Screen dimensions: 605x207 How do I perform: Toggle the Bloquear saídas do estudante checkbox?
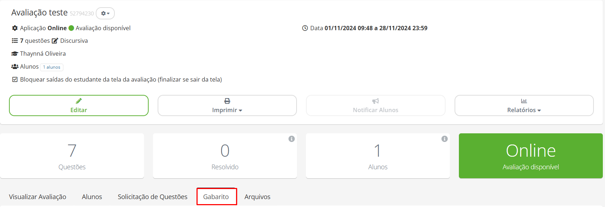[15, 79]
